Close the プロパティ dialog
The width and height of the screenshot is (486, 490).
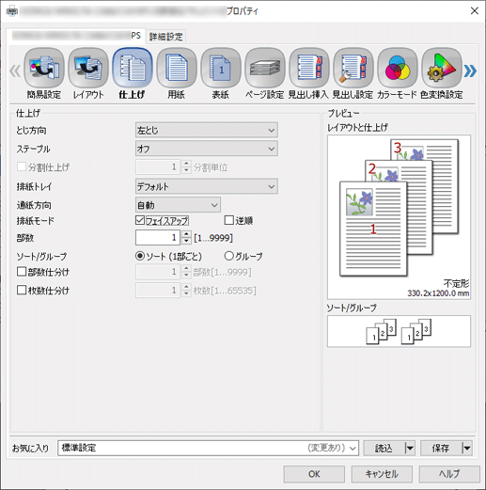coord(475,11)
